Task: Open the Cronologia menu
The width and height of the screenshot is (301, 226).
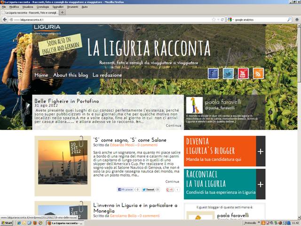Action: click(x=43, y=7)
